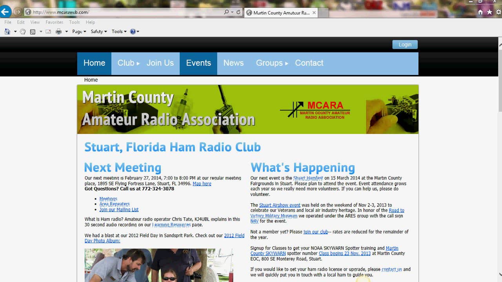502x282 pixels.
Task: Open the Events navigation item
Action: click(x=198, y=63)
